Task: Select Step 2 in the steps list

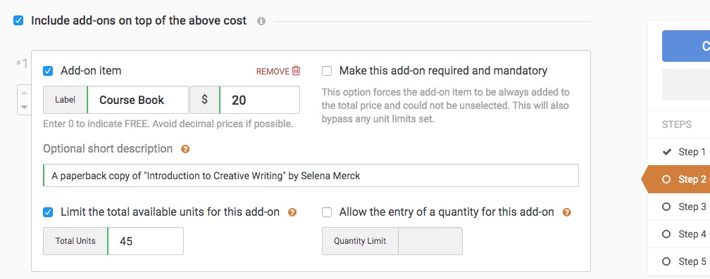Action: (x=680, y=179)
